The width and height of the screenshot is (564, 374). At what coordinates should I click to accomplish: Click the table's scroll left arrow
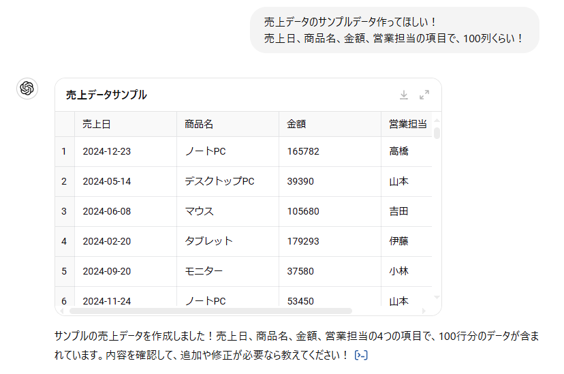(x=61, y=311)
